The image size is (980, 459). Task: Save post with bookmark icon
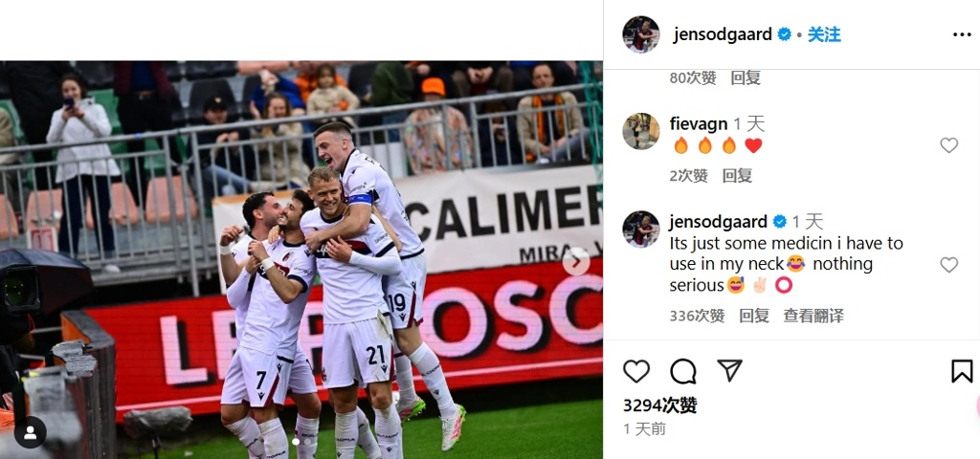coord(962,371)
